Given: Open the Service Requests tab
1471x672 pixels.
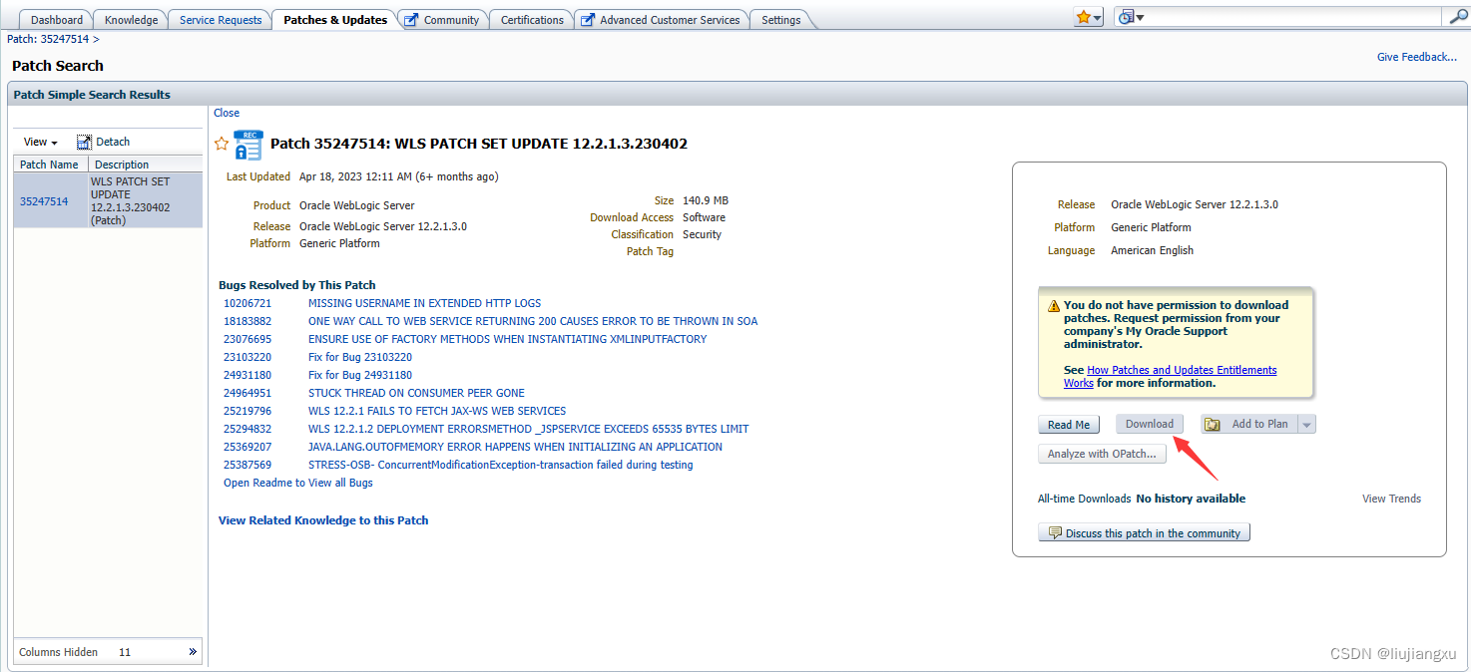Looking at the screenshot, I should pyautogui.click(x=221, y=20).
